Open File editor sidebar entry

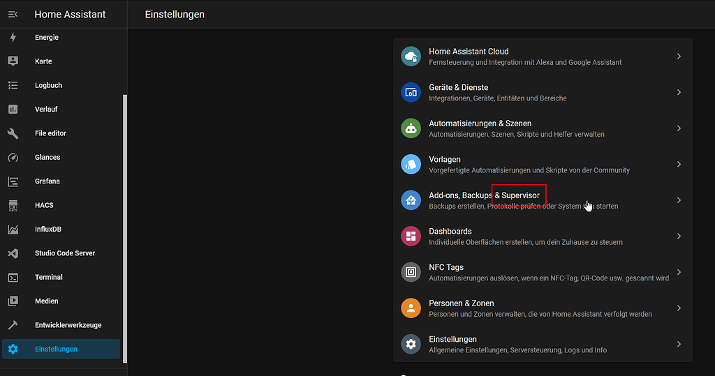61,133
